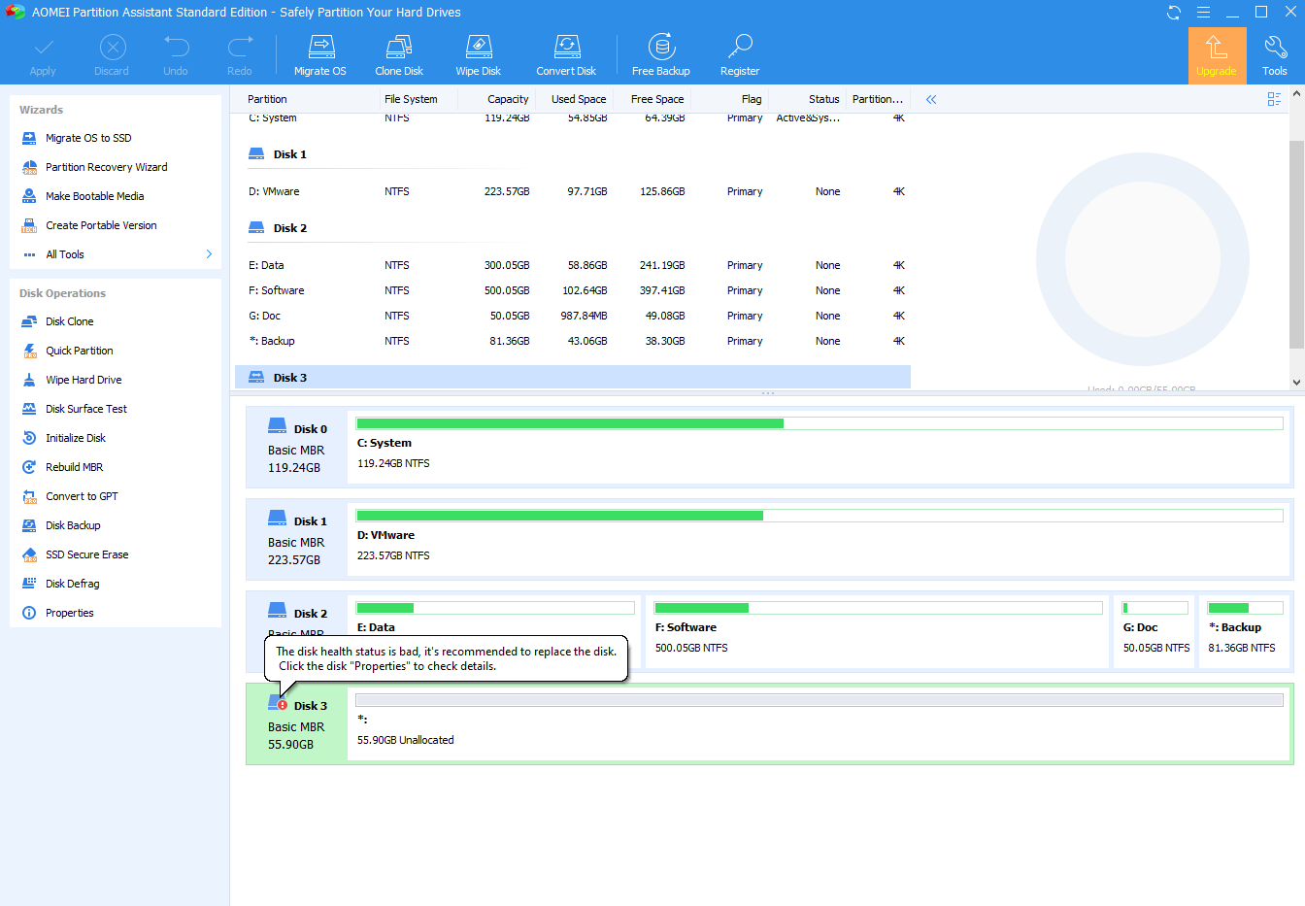Open disk Properties from the sidebar
The height and width of the screenshot is (906, 1305).
[70, 613]
